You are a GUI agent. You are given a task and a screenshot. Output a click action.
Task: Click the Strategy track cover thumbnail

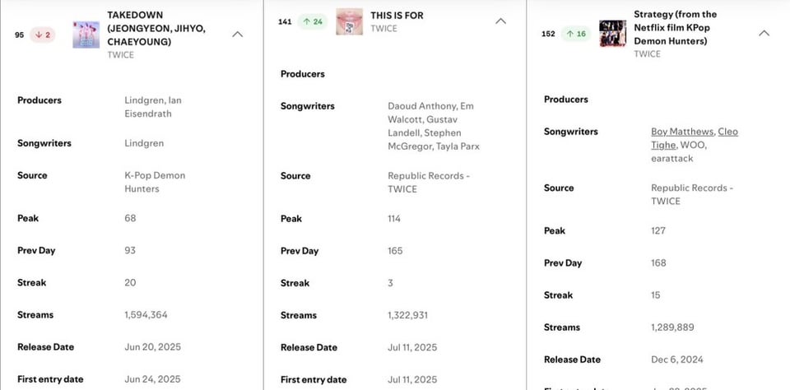pos(612,34)
